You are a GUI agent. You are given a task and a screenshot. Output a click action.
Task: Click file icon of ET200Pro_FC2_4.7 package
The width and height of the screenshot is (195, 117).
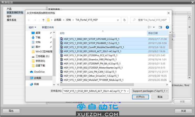(x=61, y=55)
